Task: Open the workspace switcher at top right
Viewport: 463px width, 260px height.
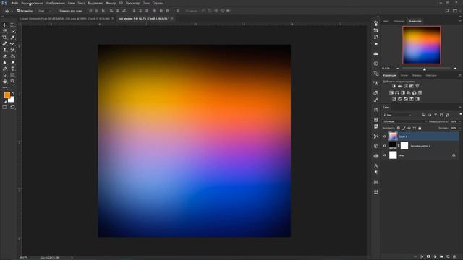Action: (455, 11)
